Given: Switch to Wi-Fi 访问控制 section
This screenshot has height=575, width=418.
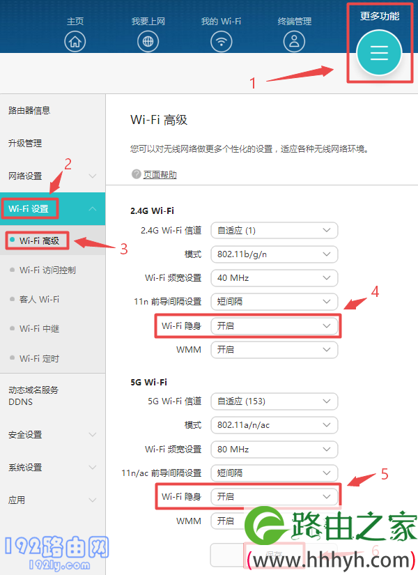Looking at the screenshot, I should click(x=49, y=270).
